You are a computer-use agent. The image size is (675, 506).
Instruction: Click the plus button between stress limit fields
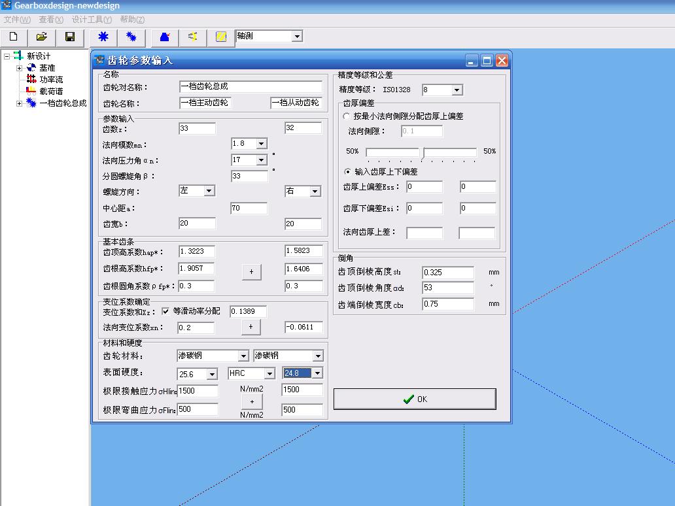pyautogui.click(x=252, y=402)
